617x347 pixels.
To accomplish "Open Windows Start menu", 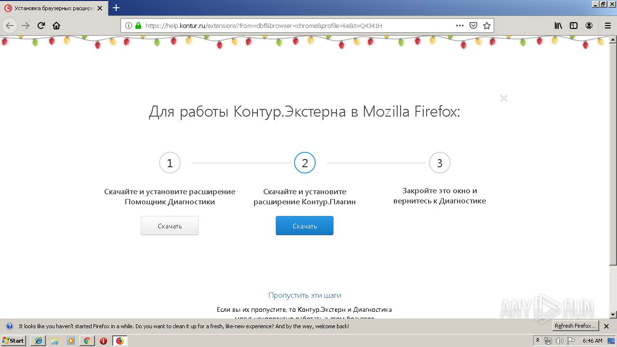I will click(x=13, y=340).
